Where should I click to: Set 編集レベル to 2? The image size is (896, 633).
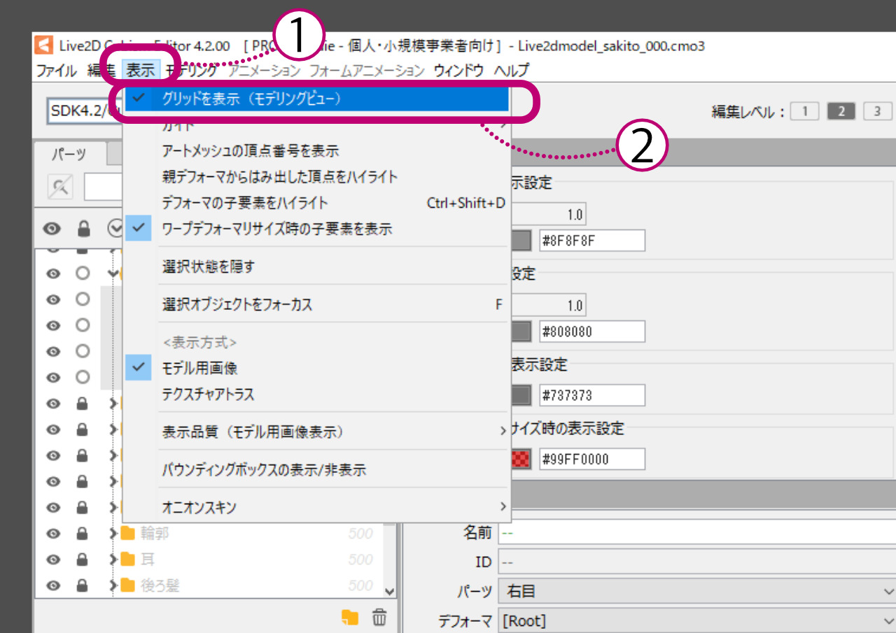click(x=841, y=111)
